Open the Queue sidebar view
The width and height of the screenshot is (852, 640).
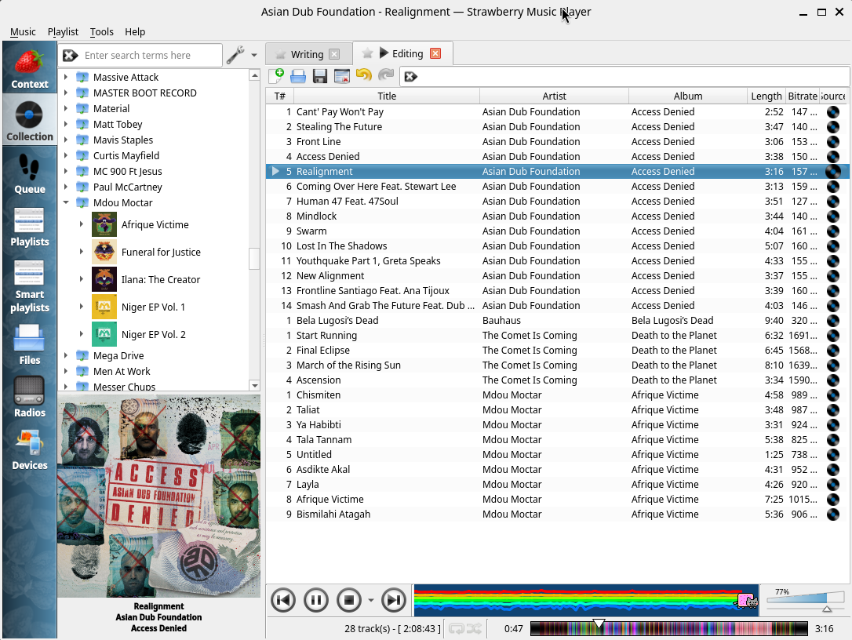pyautogui.click(x=29, y=173)
